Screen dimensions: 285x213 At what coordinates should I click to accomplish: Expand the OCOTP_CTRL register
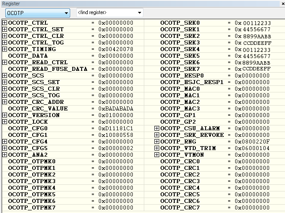point(4,22)
